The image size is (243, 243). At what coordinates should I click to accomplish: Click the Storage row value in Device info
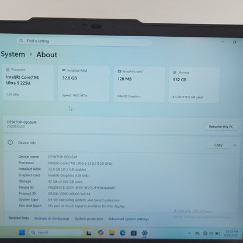65,182
